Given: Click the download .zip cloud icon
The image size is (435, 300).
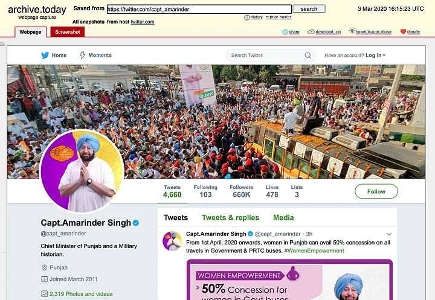Looking at the screenshot, I should coord(311,31).
